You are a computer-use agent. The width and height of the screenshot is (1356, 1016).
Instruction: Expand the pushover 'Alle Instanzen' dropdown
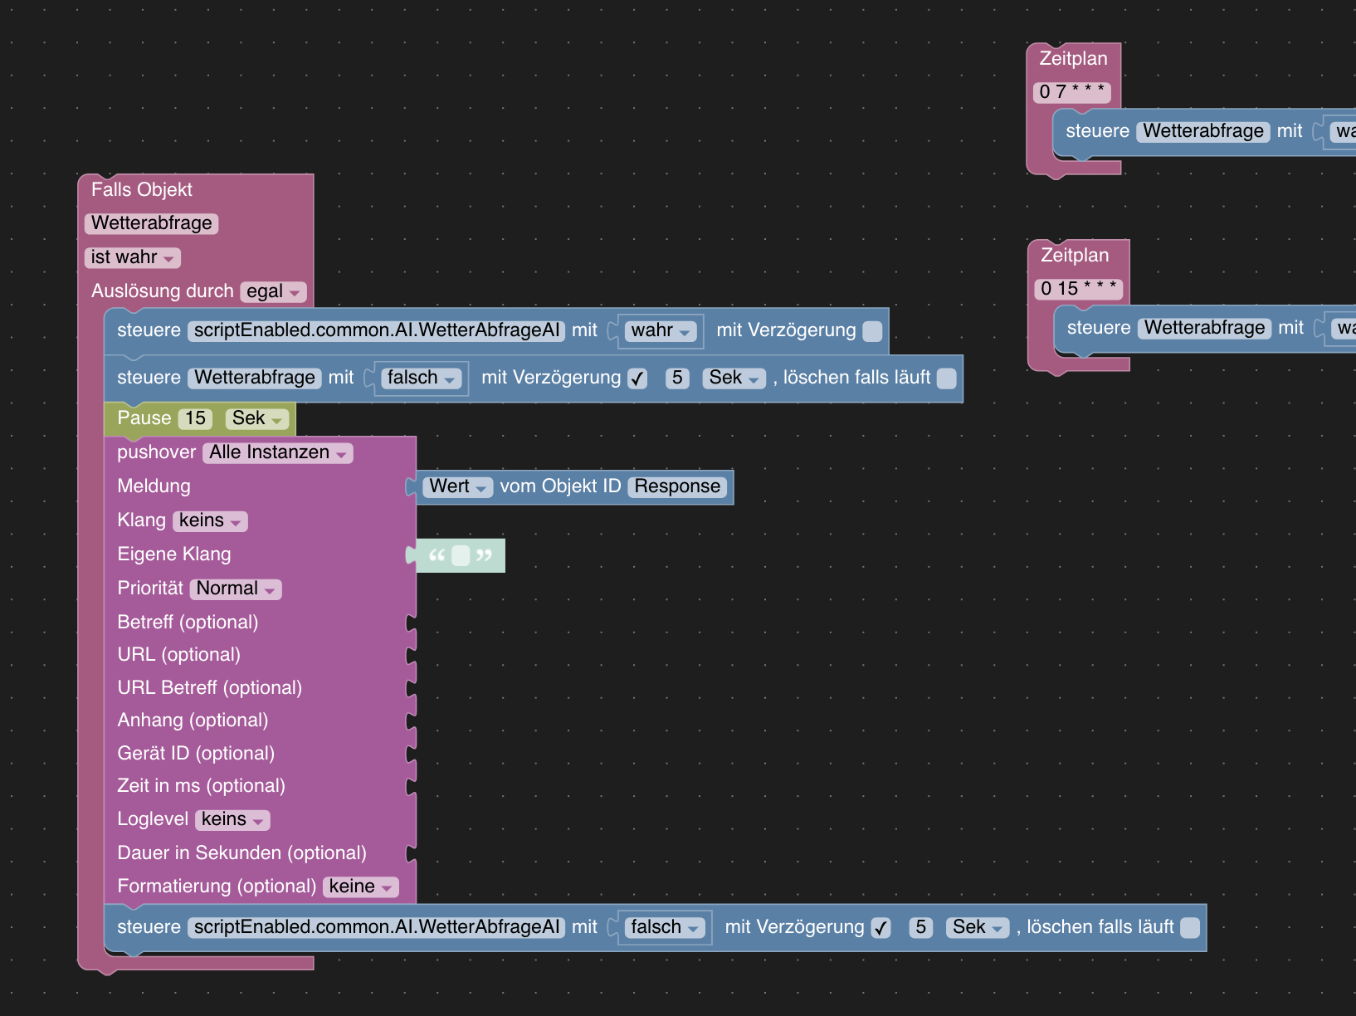[x=277, y=452]
